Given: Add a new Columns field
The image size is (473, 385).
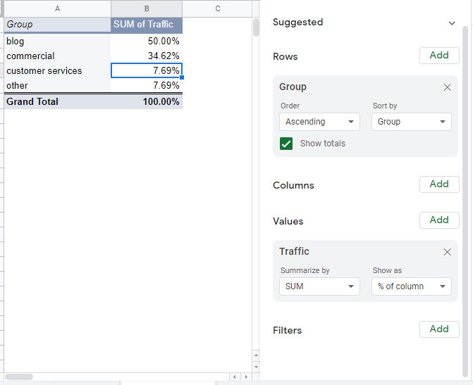Looking at the screenshot, I should (439, 184).
